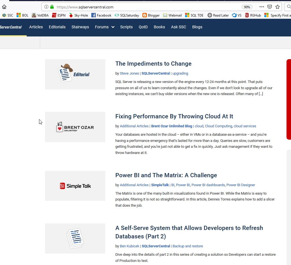Open the Sky-Hole bookmark

coord(78,15)
